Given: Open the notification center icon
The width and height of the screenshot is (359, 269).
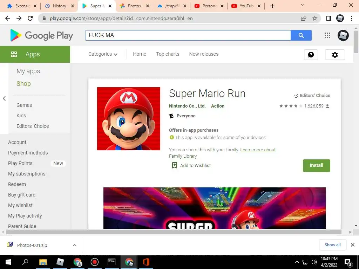Looking at the screenshot, I should (348, 262).
